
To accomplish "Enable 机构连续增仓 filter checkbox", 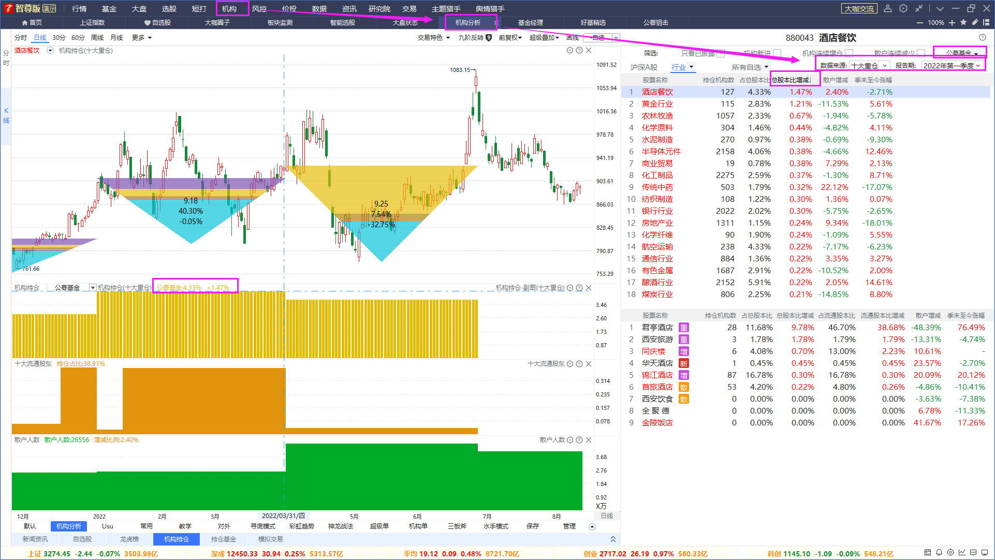I will (x=849, y=53).
